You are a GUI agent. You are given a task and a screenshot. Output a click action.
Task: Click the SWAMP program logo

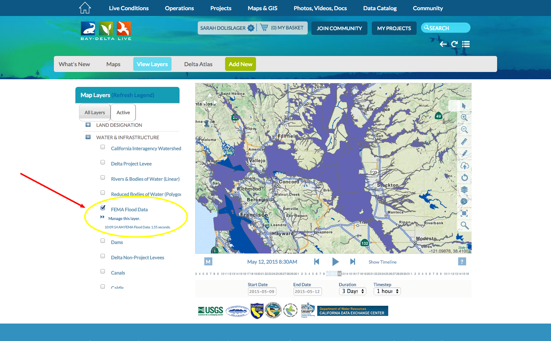(308, 311)
